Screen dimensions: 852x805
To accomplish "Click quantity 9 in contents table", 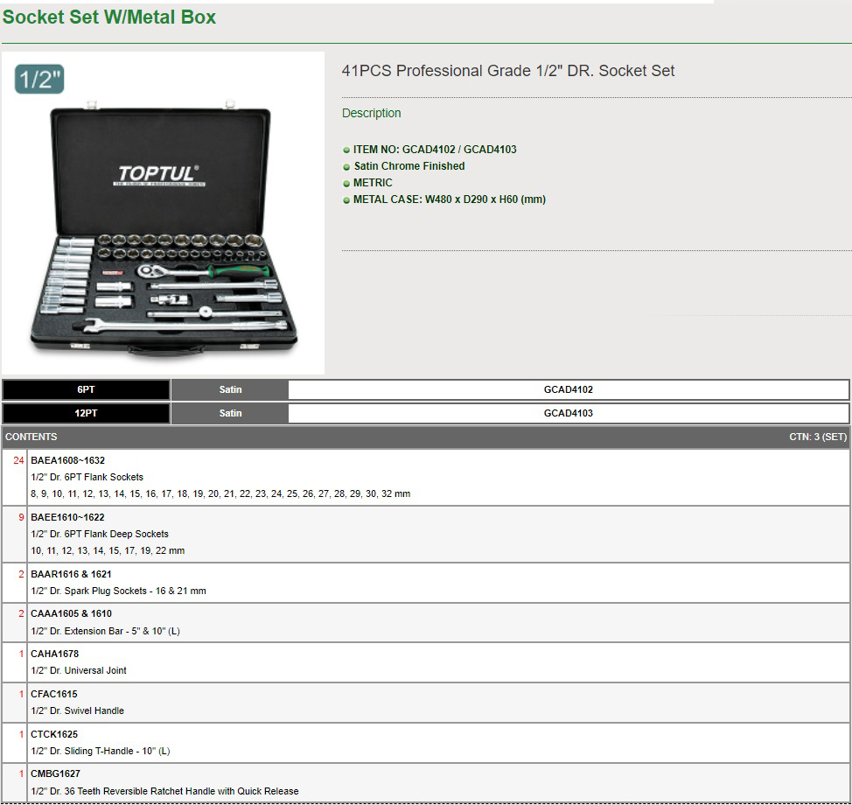I will point(21,517).
